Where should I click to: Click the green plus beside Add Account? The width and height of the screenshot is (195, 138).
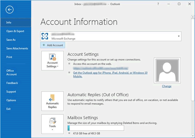(44, 45)
